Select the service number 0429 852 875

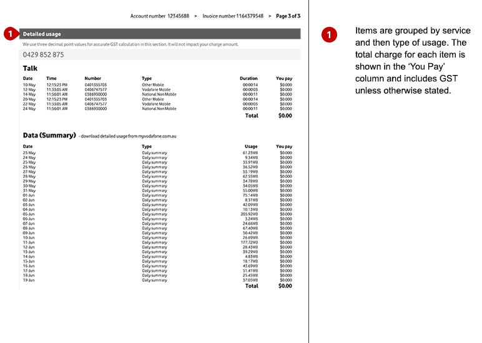click(x=43, y=55)
